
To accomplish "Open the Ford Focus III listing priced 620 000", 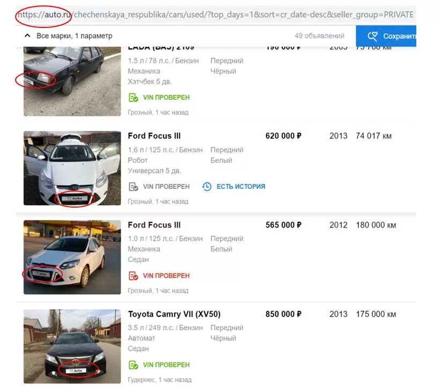I will tap(154, 136).
